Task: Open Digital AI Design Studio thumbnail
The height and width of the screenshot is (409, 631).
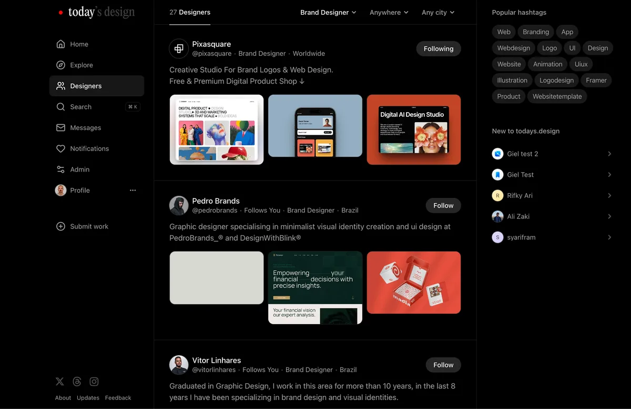Action: pyautogui.click(x=414, y=129)
